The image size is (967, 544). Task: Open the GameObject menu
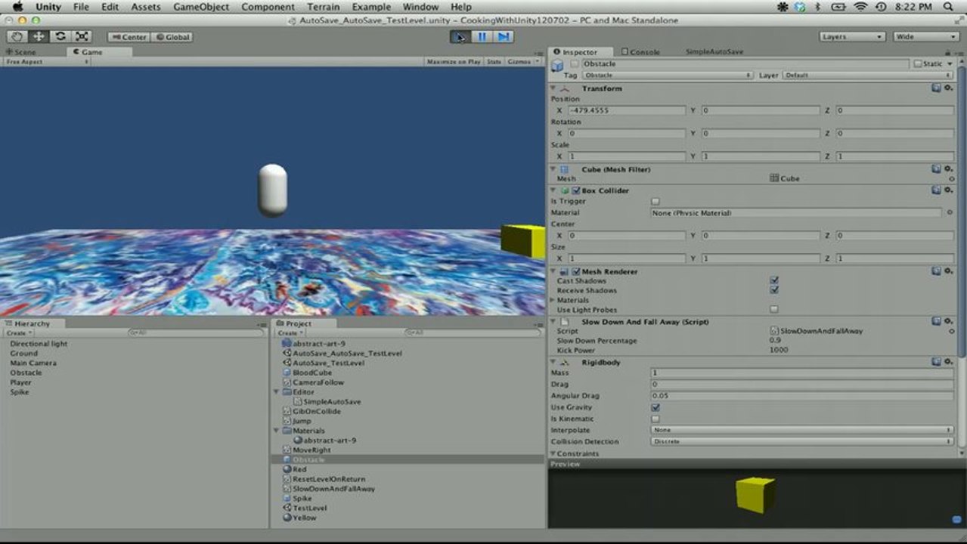point(200,7)
